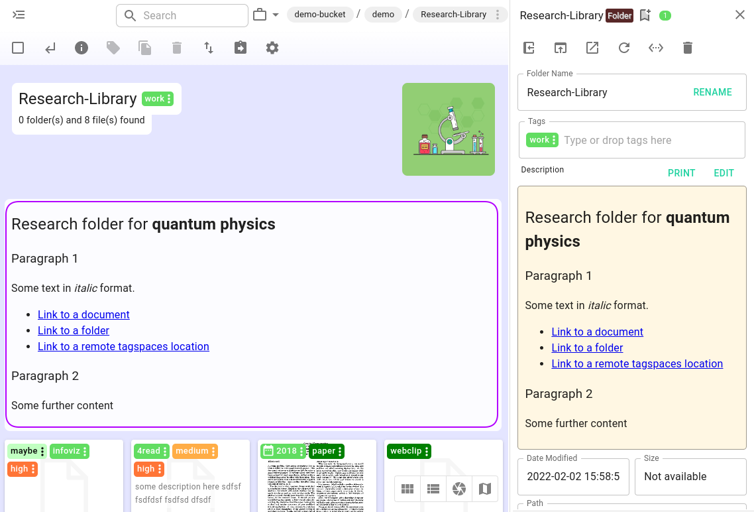Switch to list view perspective
The height and width of the screenshot is (512, 754).
pos(433,489)
